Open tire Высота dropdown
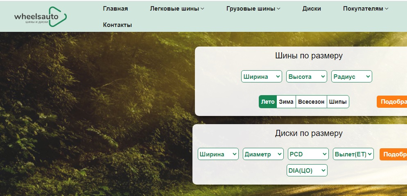407x196 pixels. [307, 77]
